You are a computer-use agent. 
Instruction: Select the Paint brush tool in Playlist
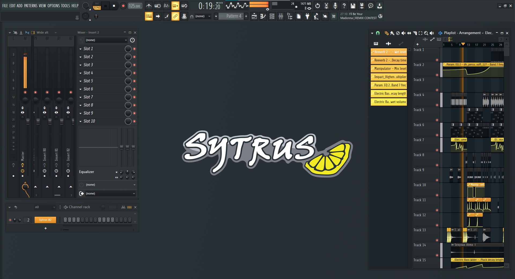(392, 33)
